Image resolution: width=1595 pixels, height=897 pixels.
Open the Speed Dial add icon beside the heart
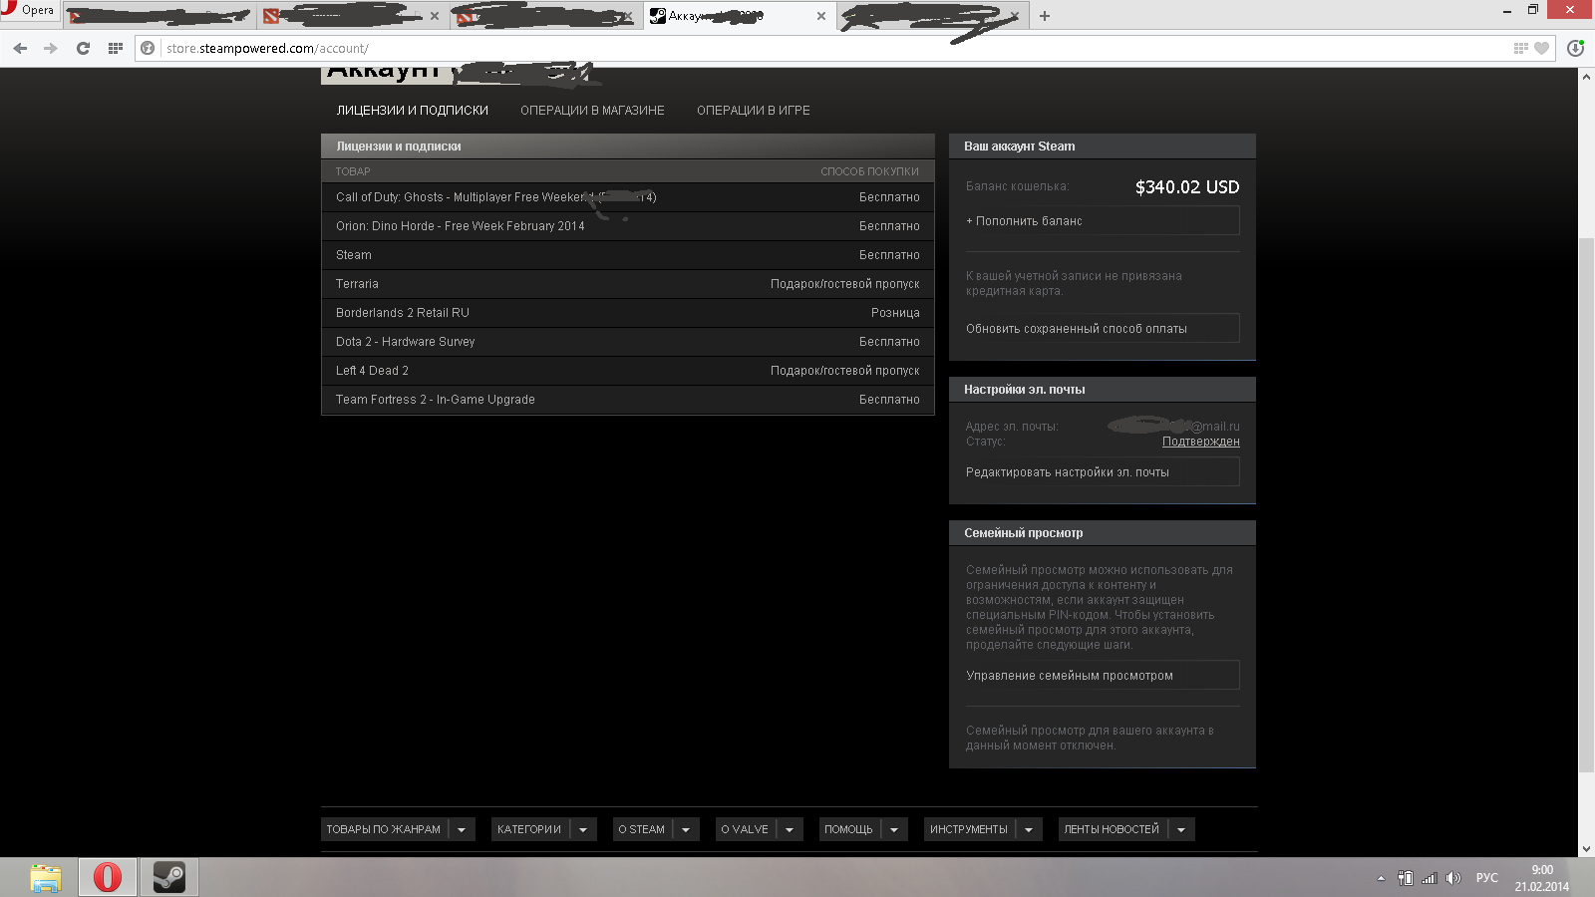1520,48
